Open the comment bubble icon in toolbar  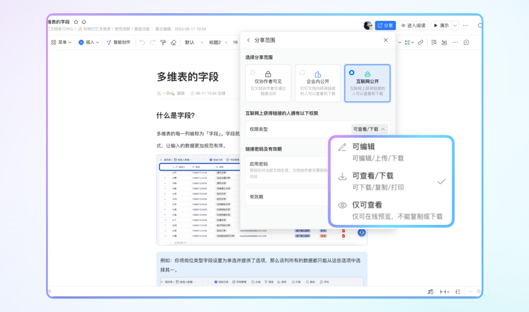coord(466,43)
